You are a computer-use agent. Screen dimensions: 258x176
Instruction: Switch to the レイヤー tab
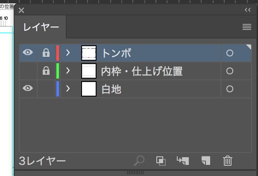click(41, 27)
